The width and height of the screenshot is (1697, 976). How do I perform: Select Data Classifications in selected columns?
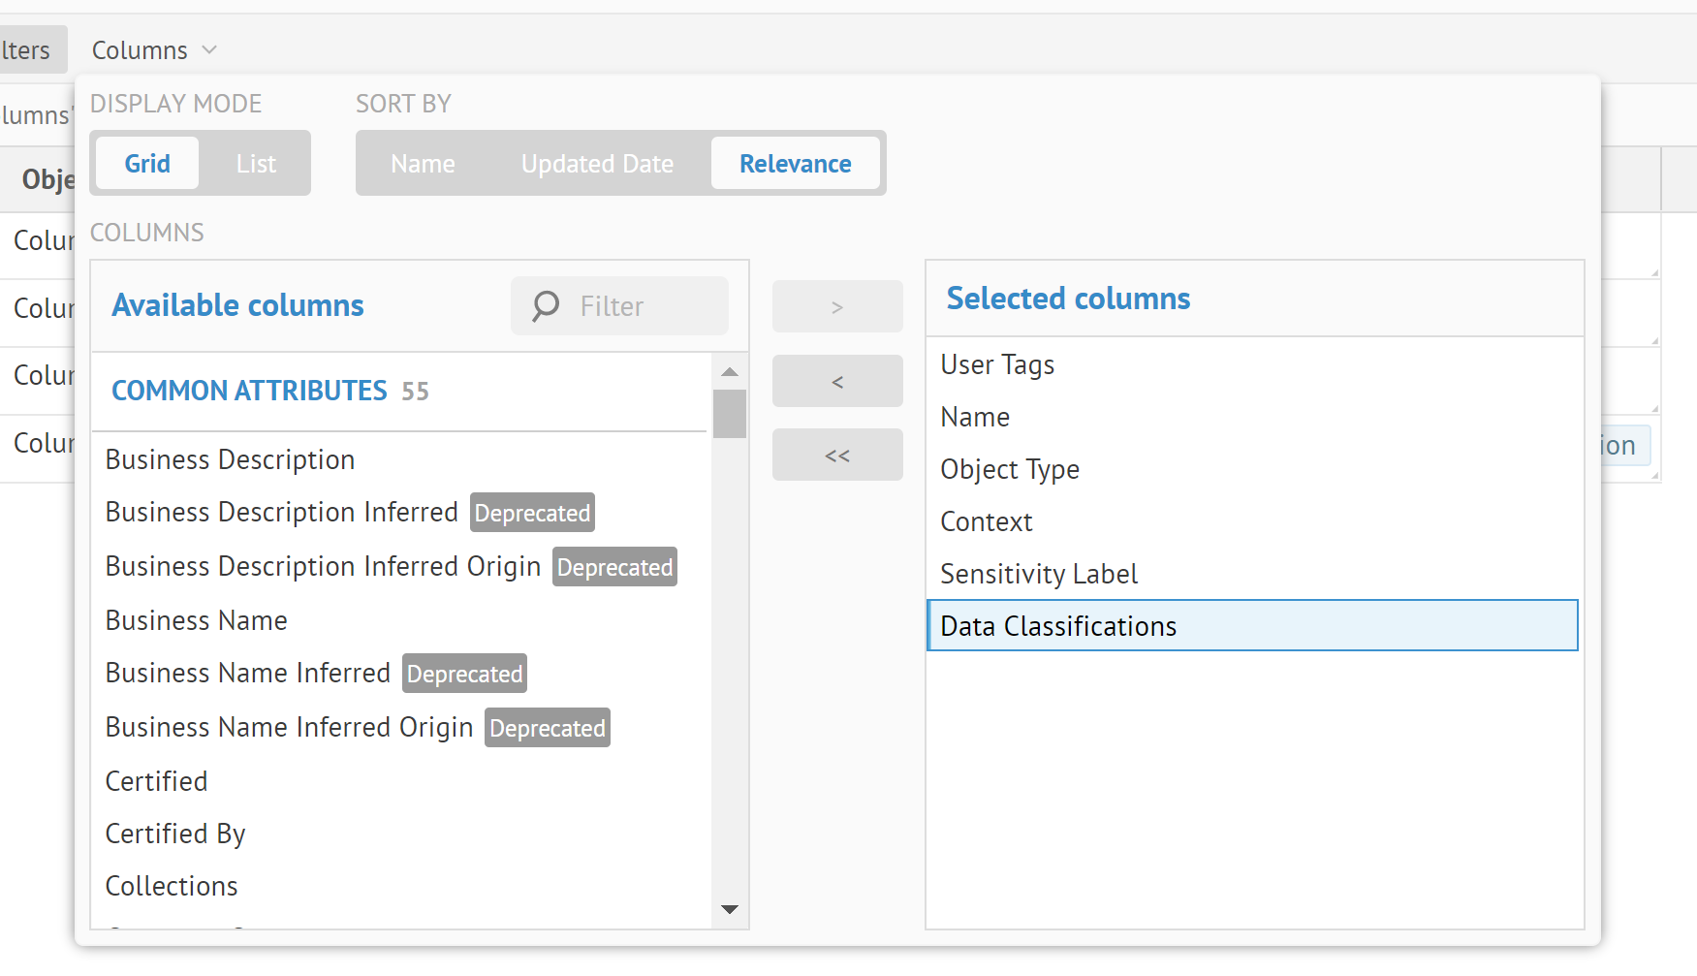coord(1058,626)
